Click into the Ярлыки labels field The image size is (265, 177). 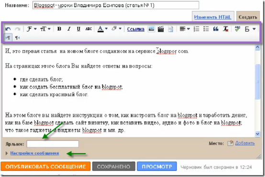[53, 144]
